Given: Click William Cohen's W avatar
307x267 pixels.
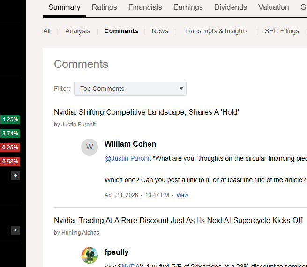Looking at the screenshot, I should (x=90, y=147).
